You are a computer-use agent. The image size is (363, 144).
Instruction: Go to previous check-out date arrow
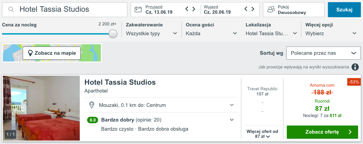[x=246, y=9]
